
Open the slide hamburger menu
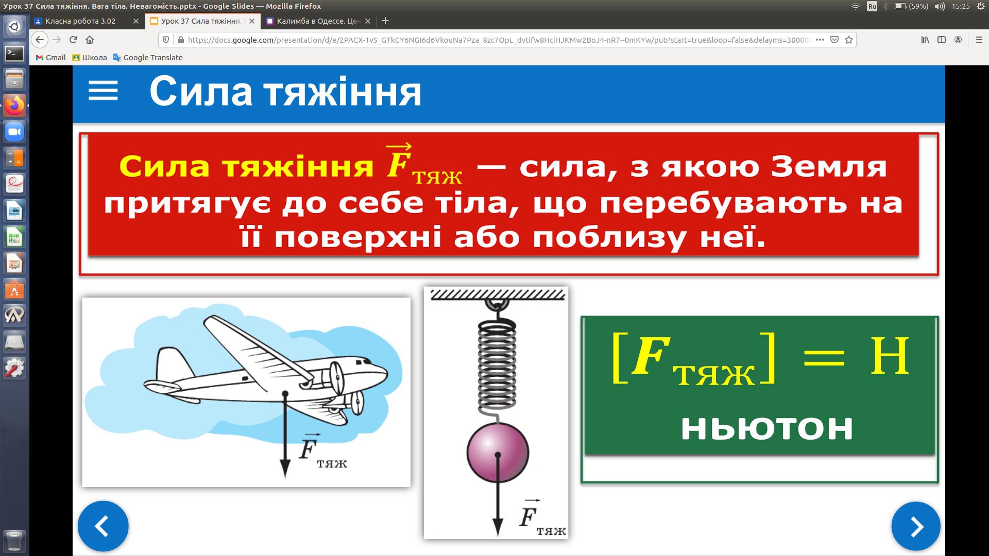point(103,91)
